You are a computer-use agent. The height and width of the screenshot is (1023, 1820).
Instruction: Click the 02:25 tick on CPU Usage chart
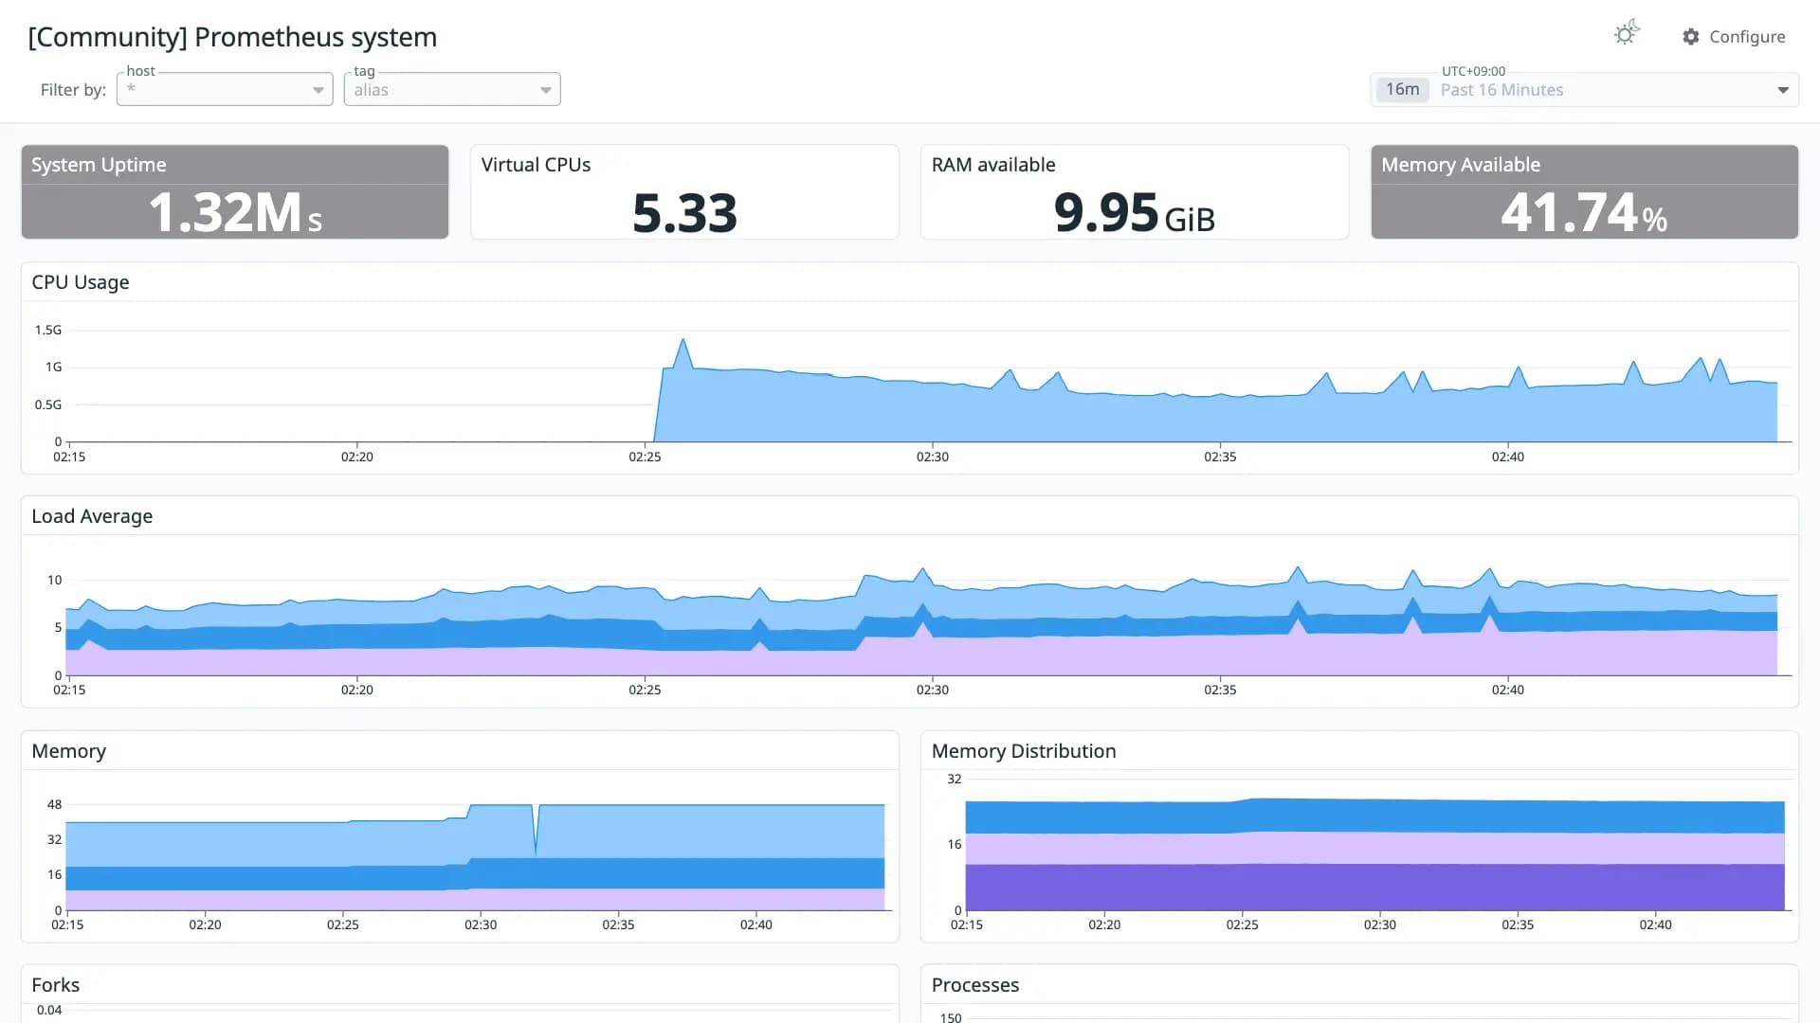(x=645, y=457)
